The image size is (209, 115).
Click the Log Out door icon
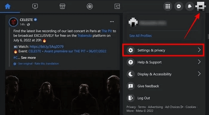[x=131, y=98]
